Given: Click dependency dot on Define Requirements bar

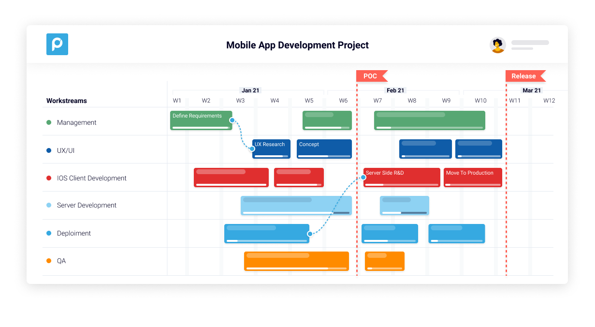Looking at the screenshot, I should [x=232, y=120].
